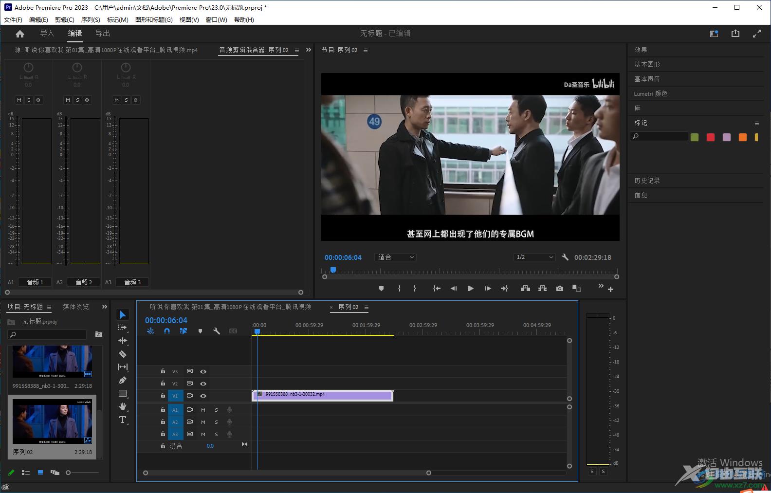This screenshot has width=771, height=493.
Task: Step back one frame
Action: pos(454,289)
